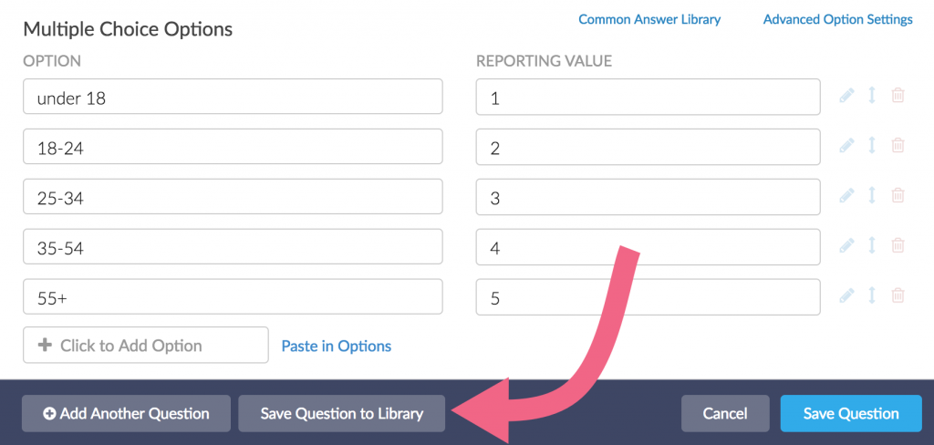Image resolution: width=934 pixels, height=445 pixels.
Task: Click the 'Click to Add Option' field
Action: click(x=146, y=346)
